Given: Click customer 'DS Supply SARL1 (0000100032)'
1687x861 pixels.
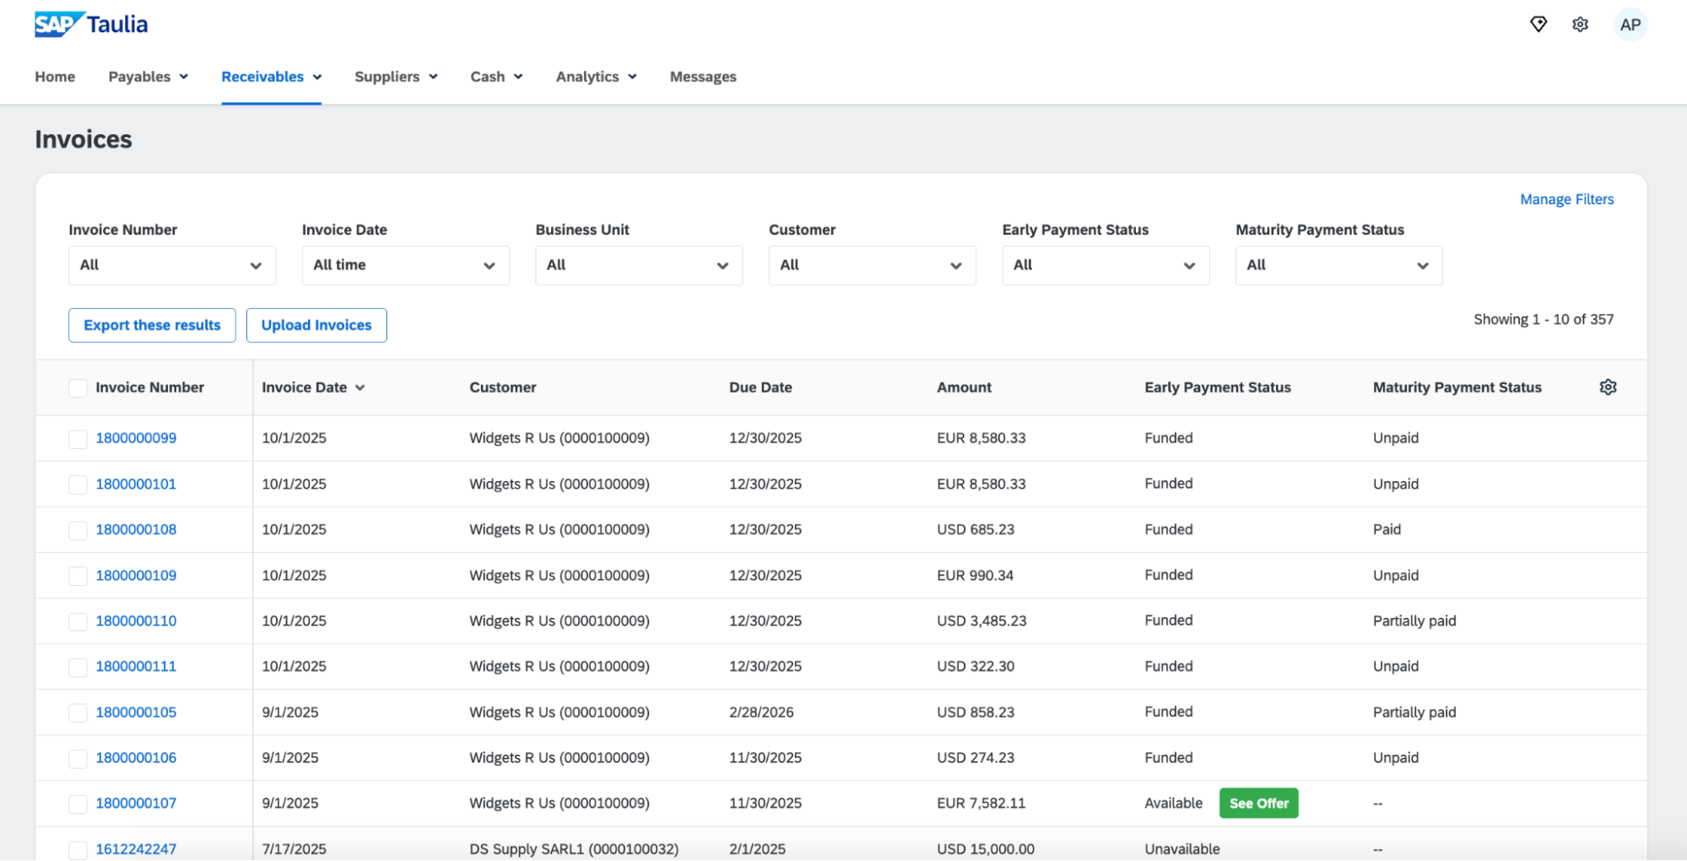Looking at the screenshot, I should [574, 848].
